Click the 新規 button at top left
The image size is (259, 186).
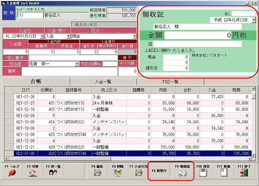[x=8, y=12]
